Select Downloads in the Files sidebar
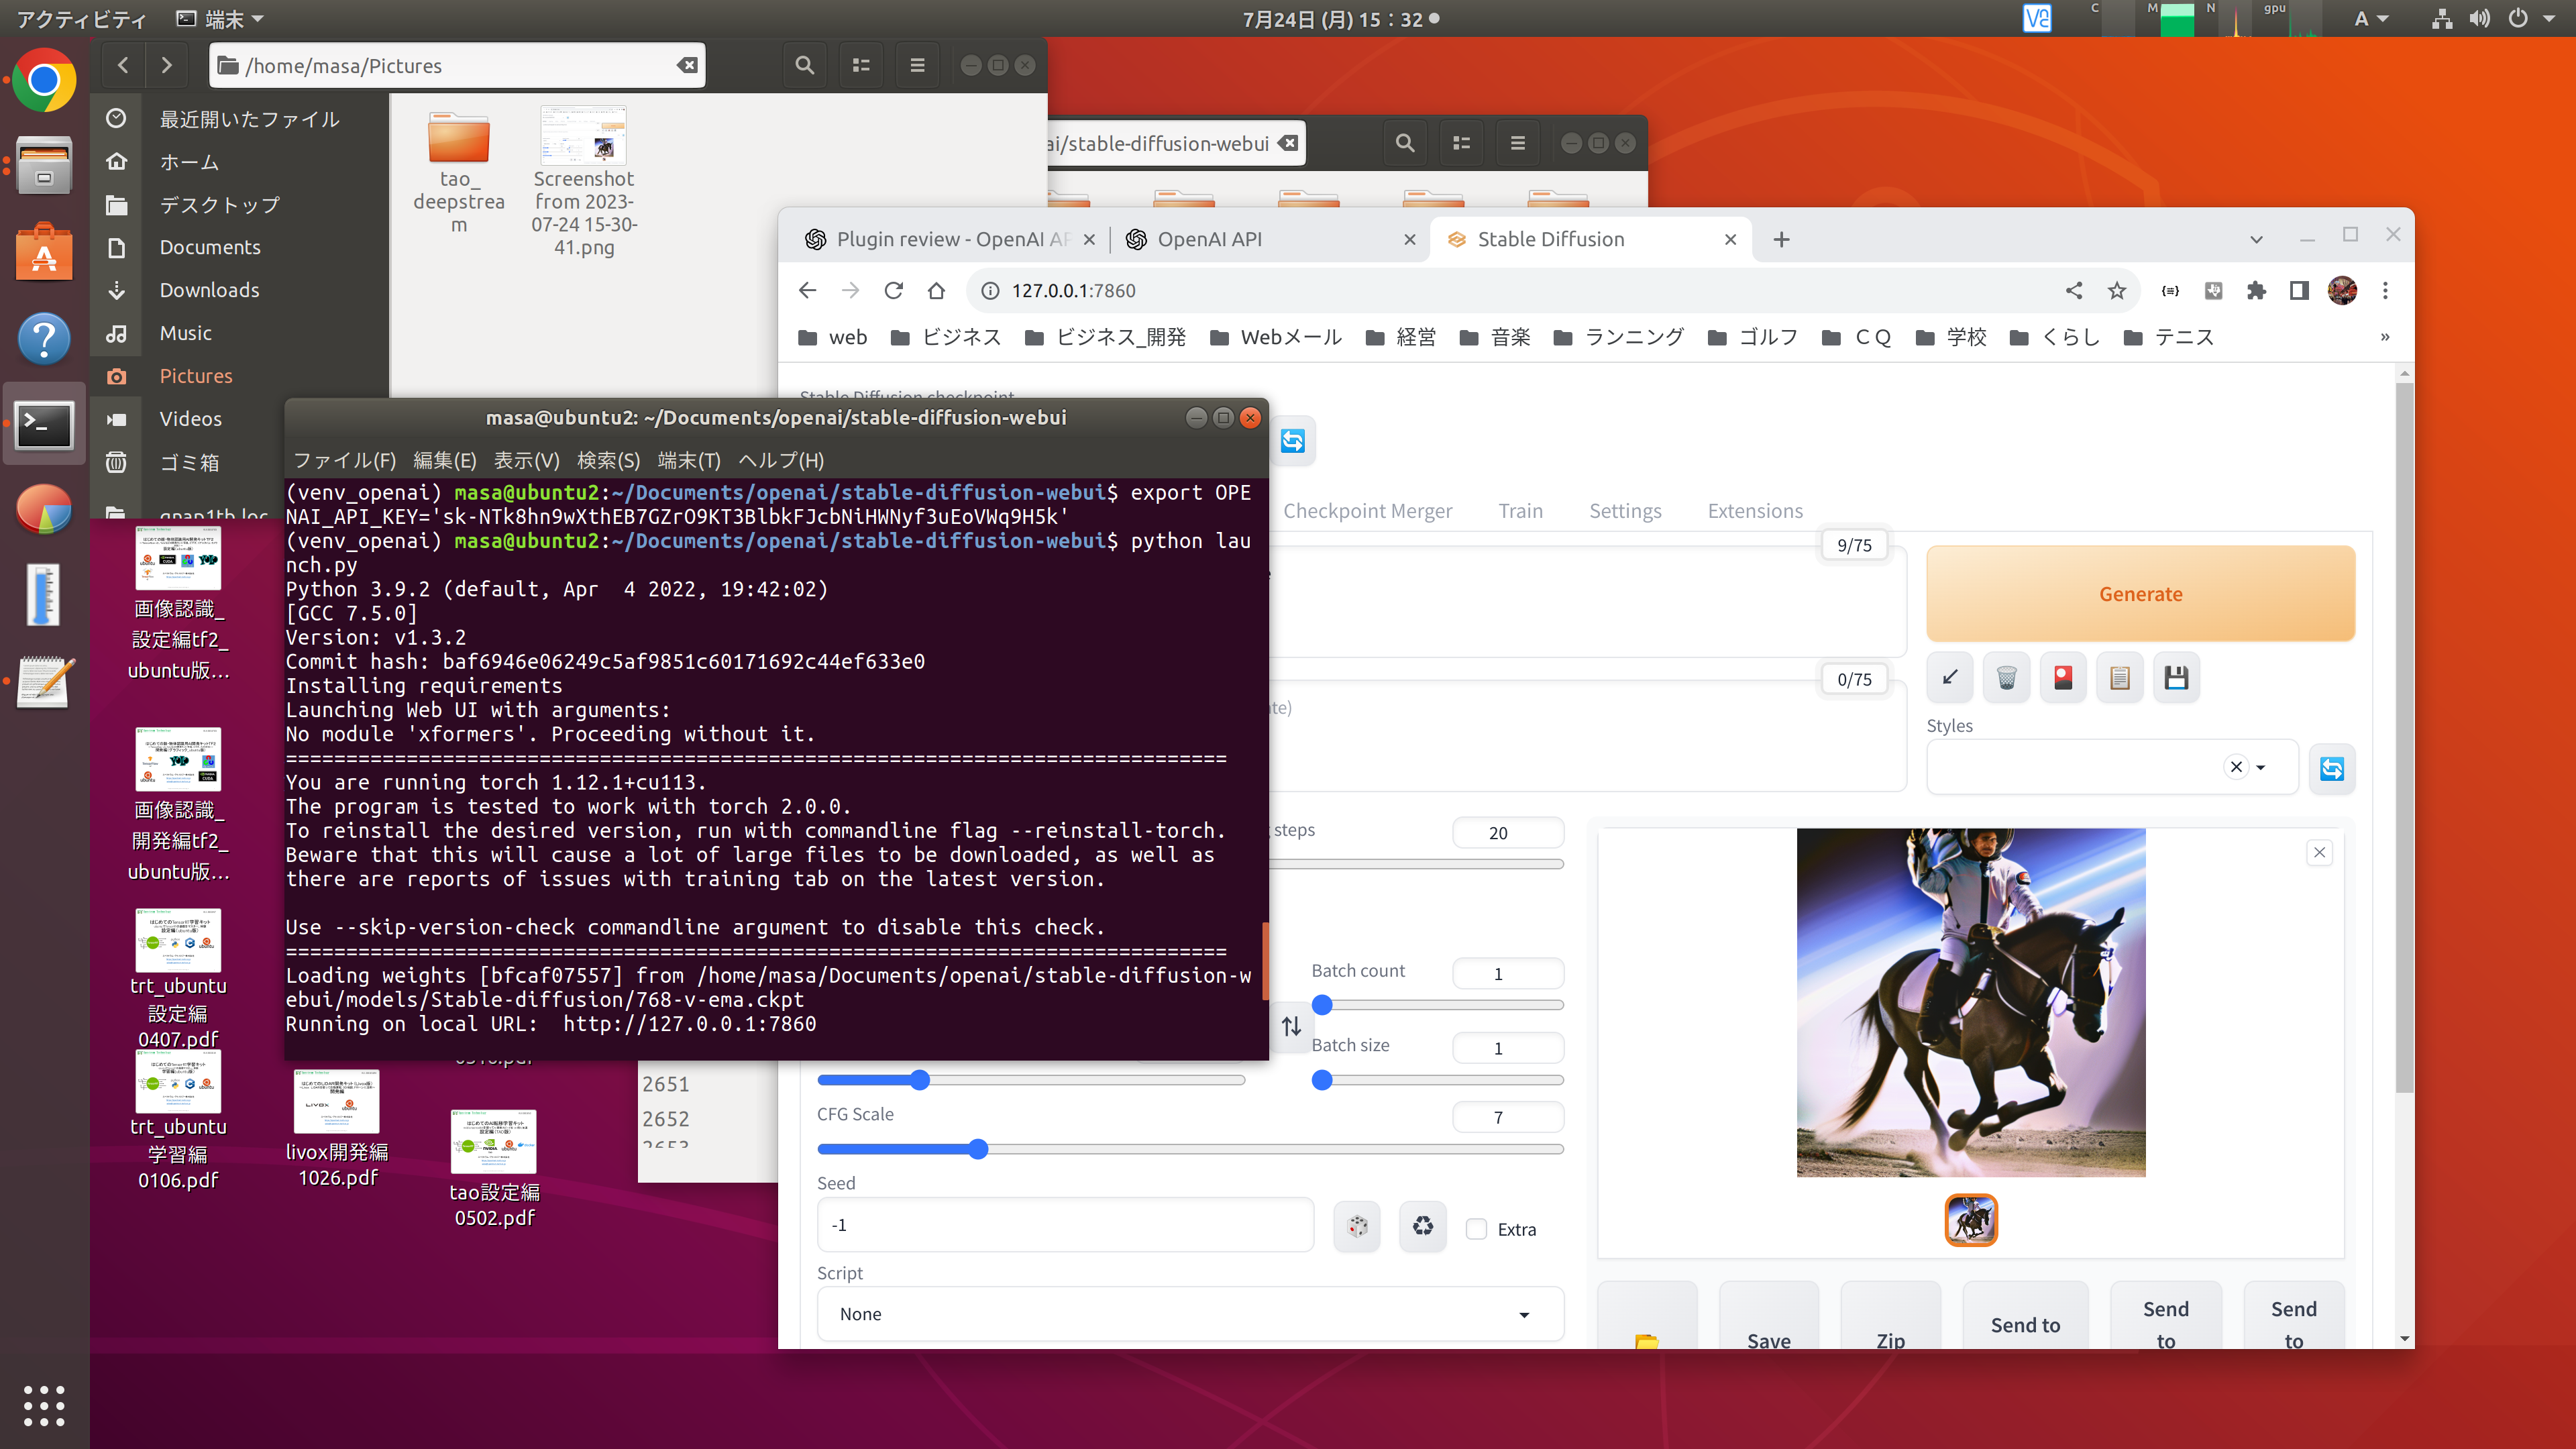The image size is (2576, 1449). pyautogui.click(x=209, y=290)
